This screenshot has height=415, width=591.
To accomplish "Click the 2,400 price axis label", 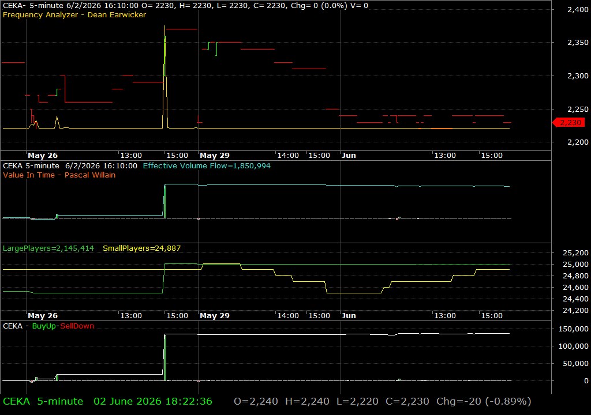I will coord(578,10).
